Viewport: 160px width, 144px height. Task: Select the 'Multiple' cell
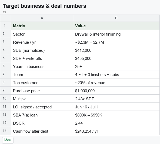42,99
